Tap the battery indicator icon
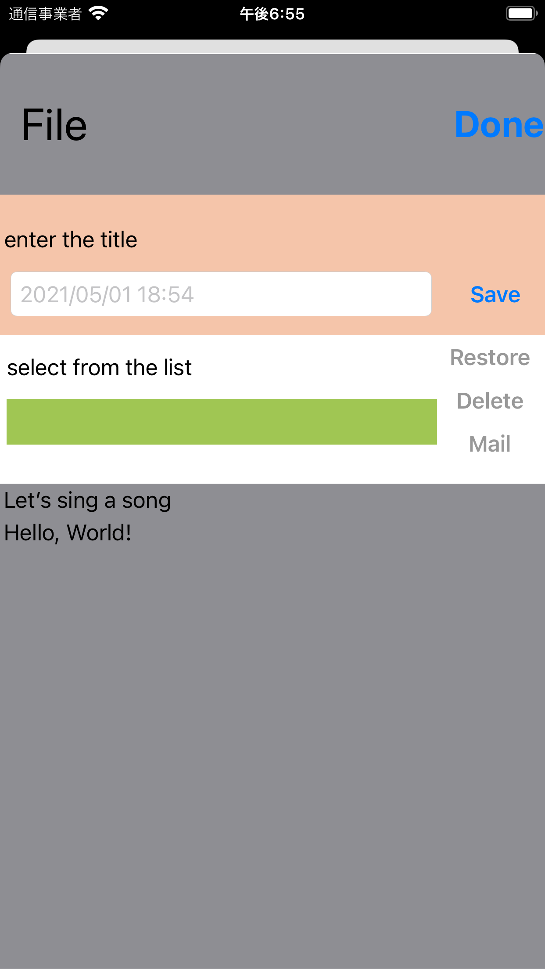 [521, 14]
